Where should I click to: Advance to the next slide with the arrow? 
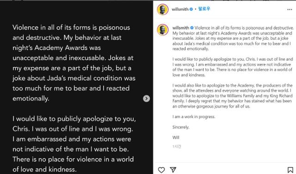[146, 99]
